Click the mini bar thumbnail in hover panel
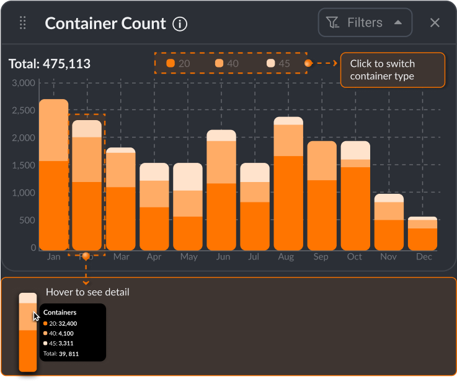 point(28,332)
